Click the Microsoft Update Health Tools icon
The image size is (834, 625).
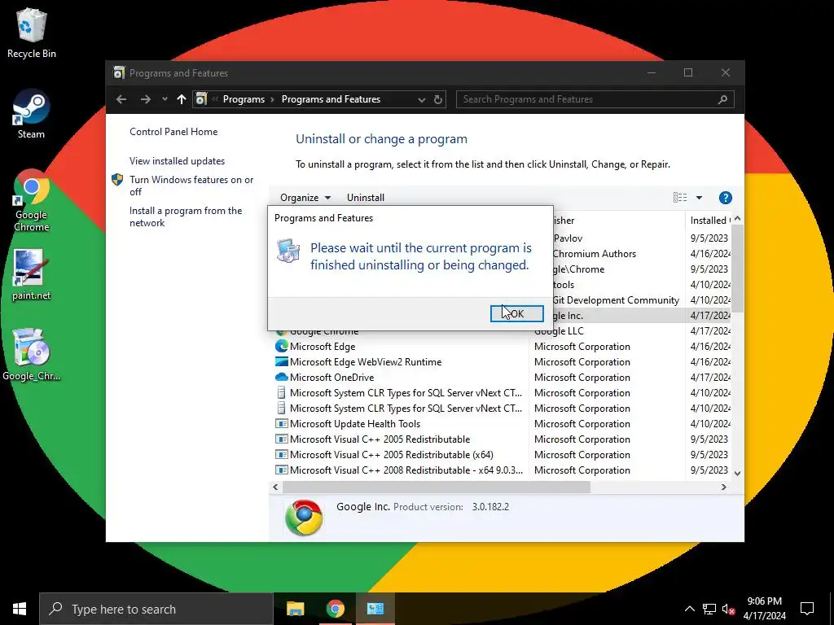click(281, 423)
